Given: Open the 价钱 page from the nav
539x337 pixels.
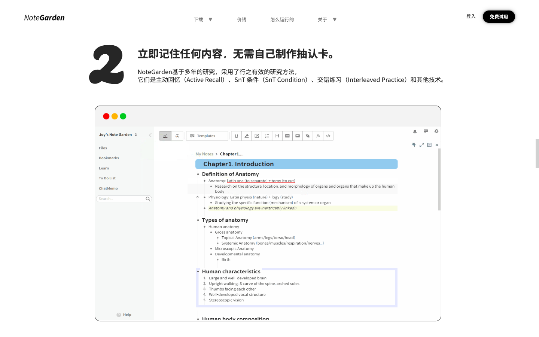Looking at the screenshot, I should pos(241,19).
